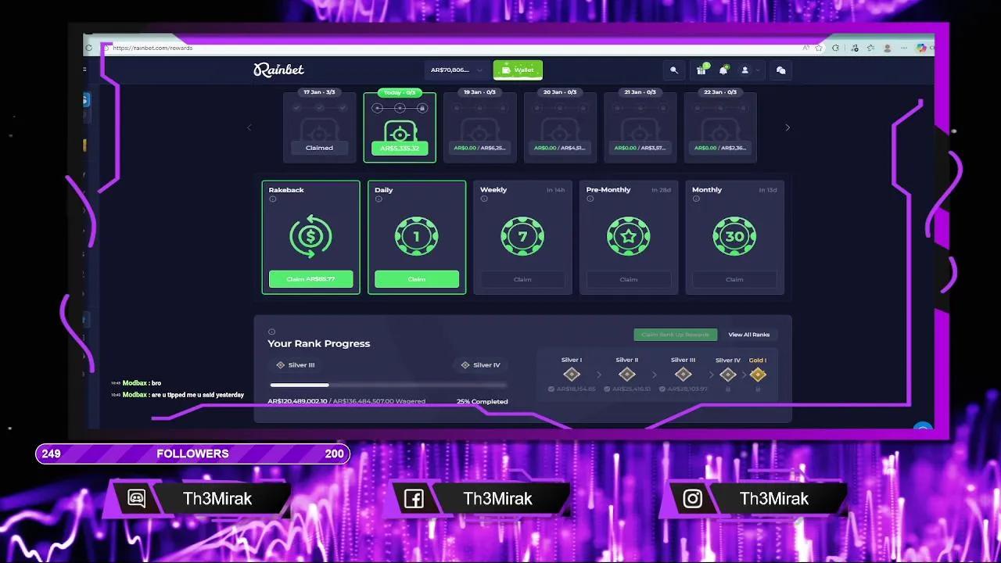The height and width of the screenshot is (563, 1001).
Task: Open View All Ranks
Action: 749,335
